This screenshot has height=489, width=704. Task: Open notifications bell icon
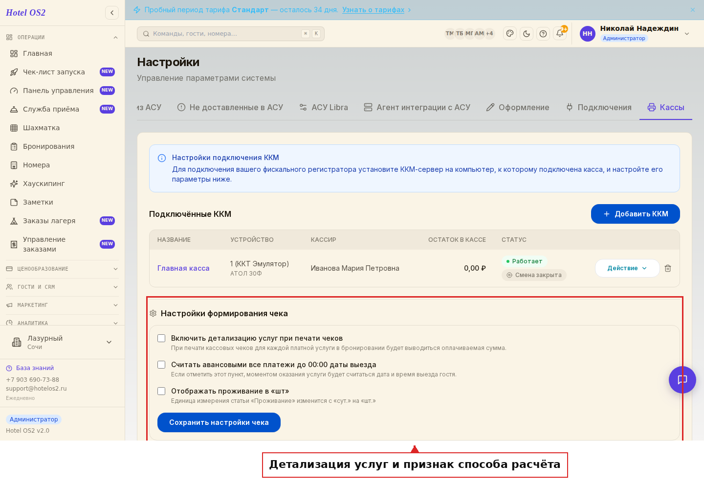pyautogui.click(x=560, y=34)
